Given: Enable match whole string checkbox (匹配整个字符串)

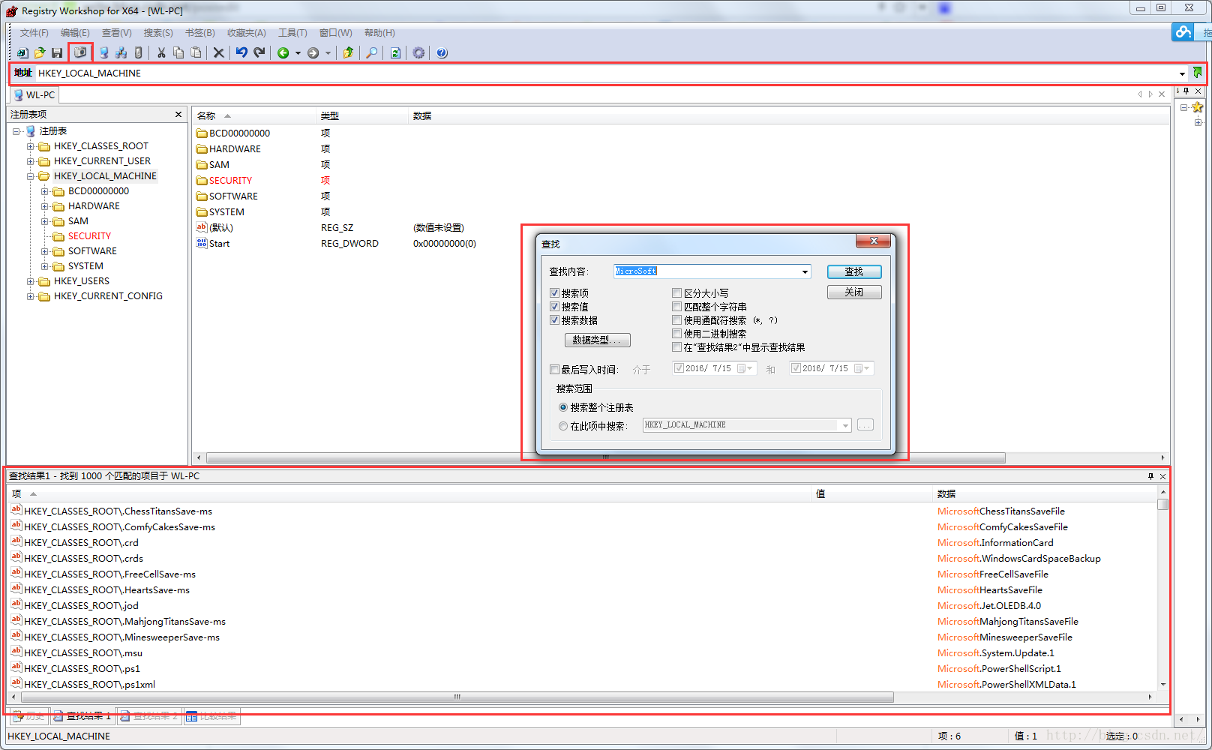Looking at the screenshot, I should coord(676,307).
